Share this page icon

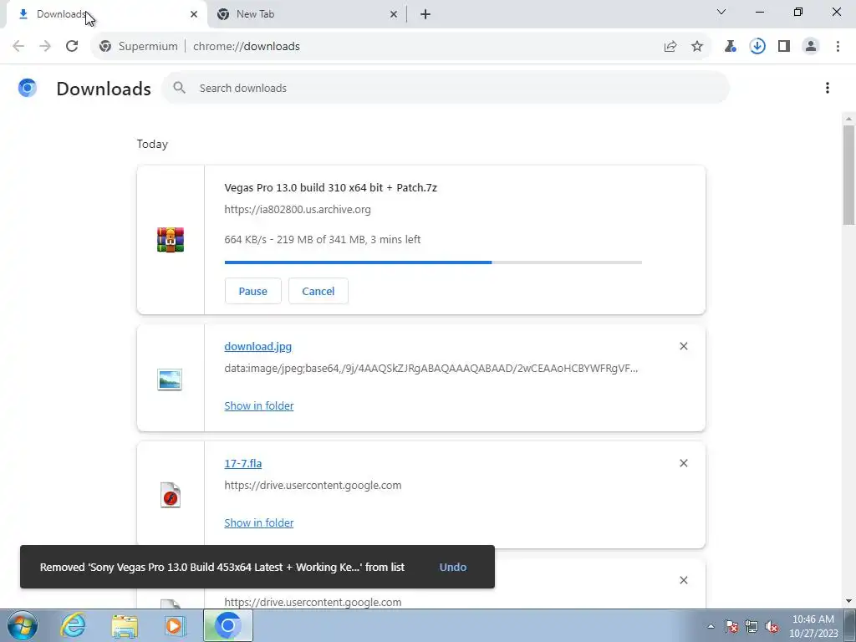point(670,47)
